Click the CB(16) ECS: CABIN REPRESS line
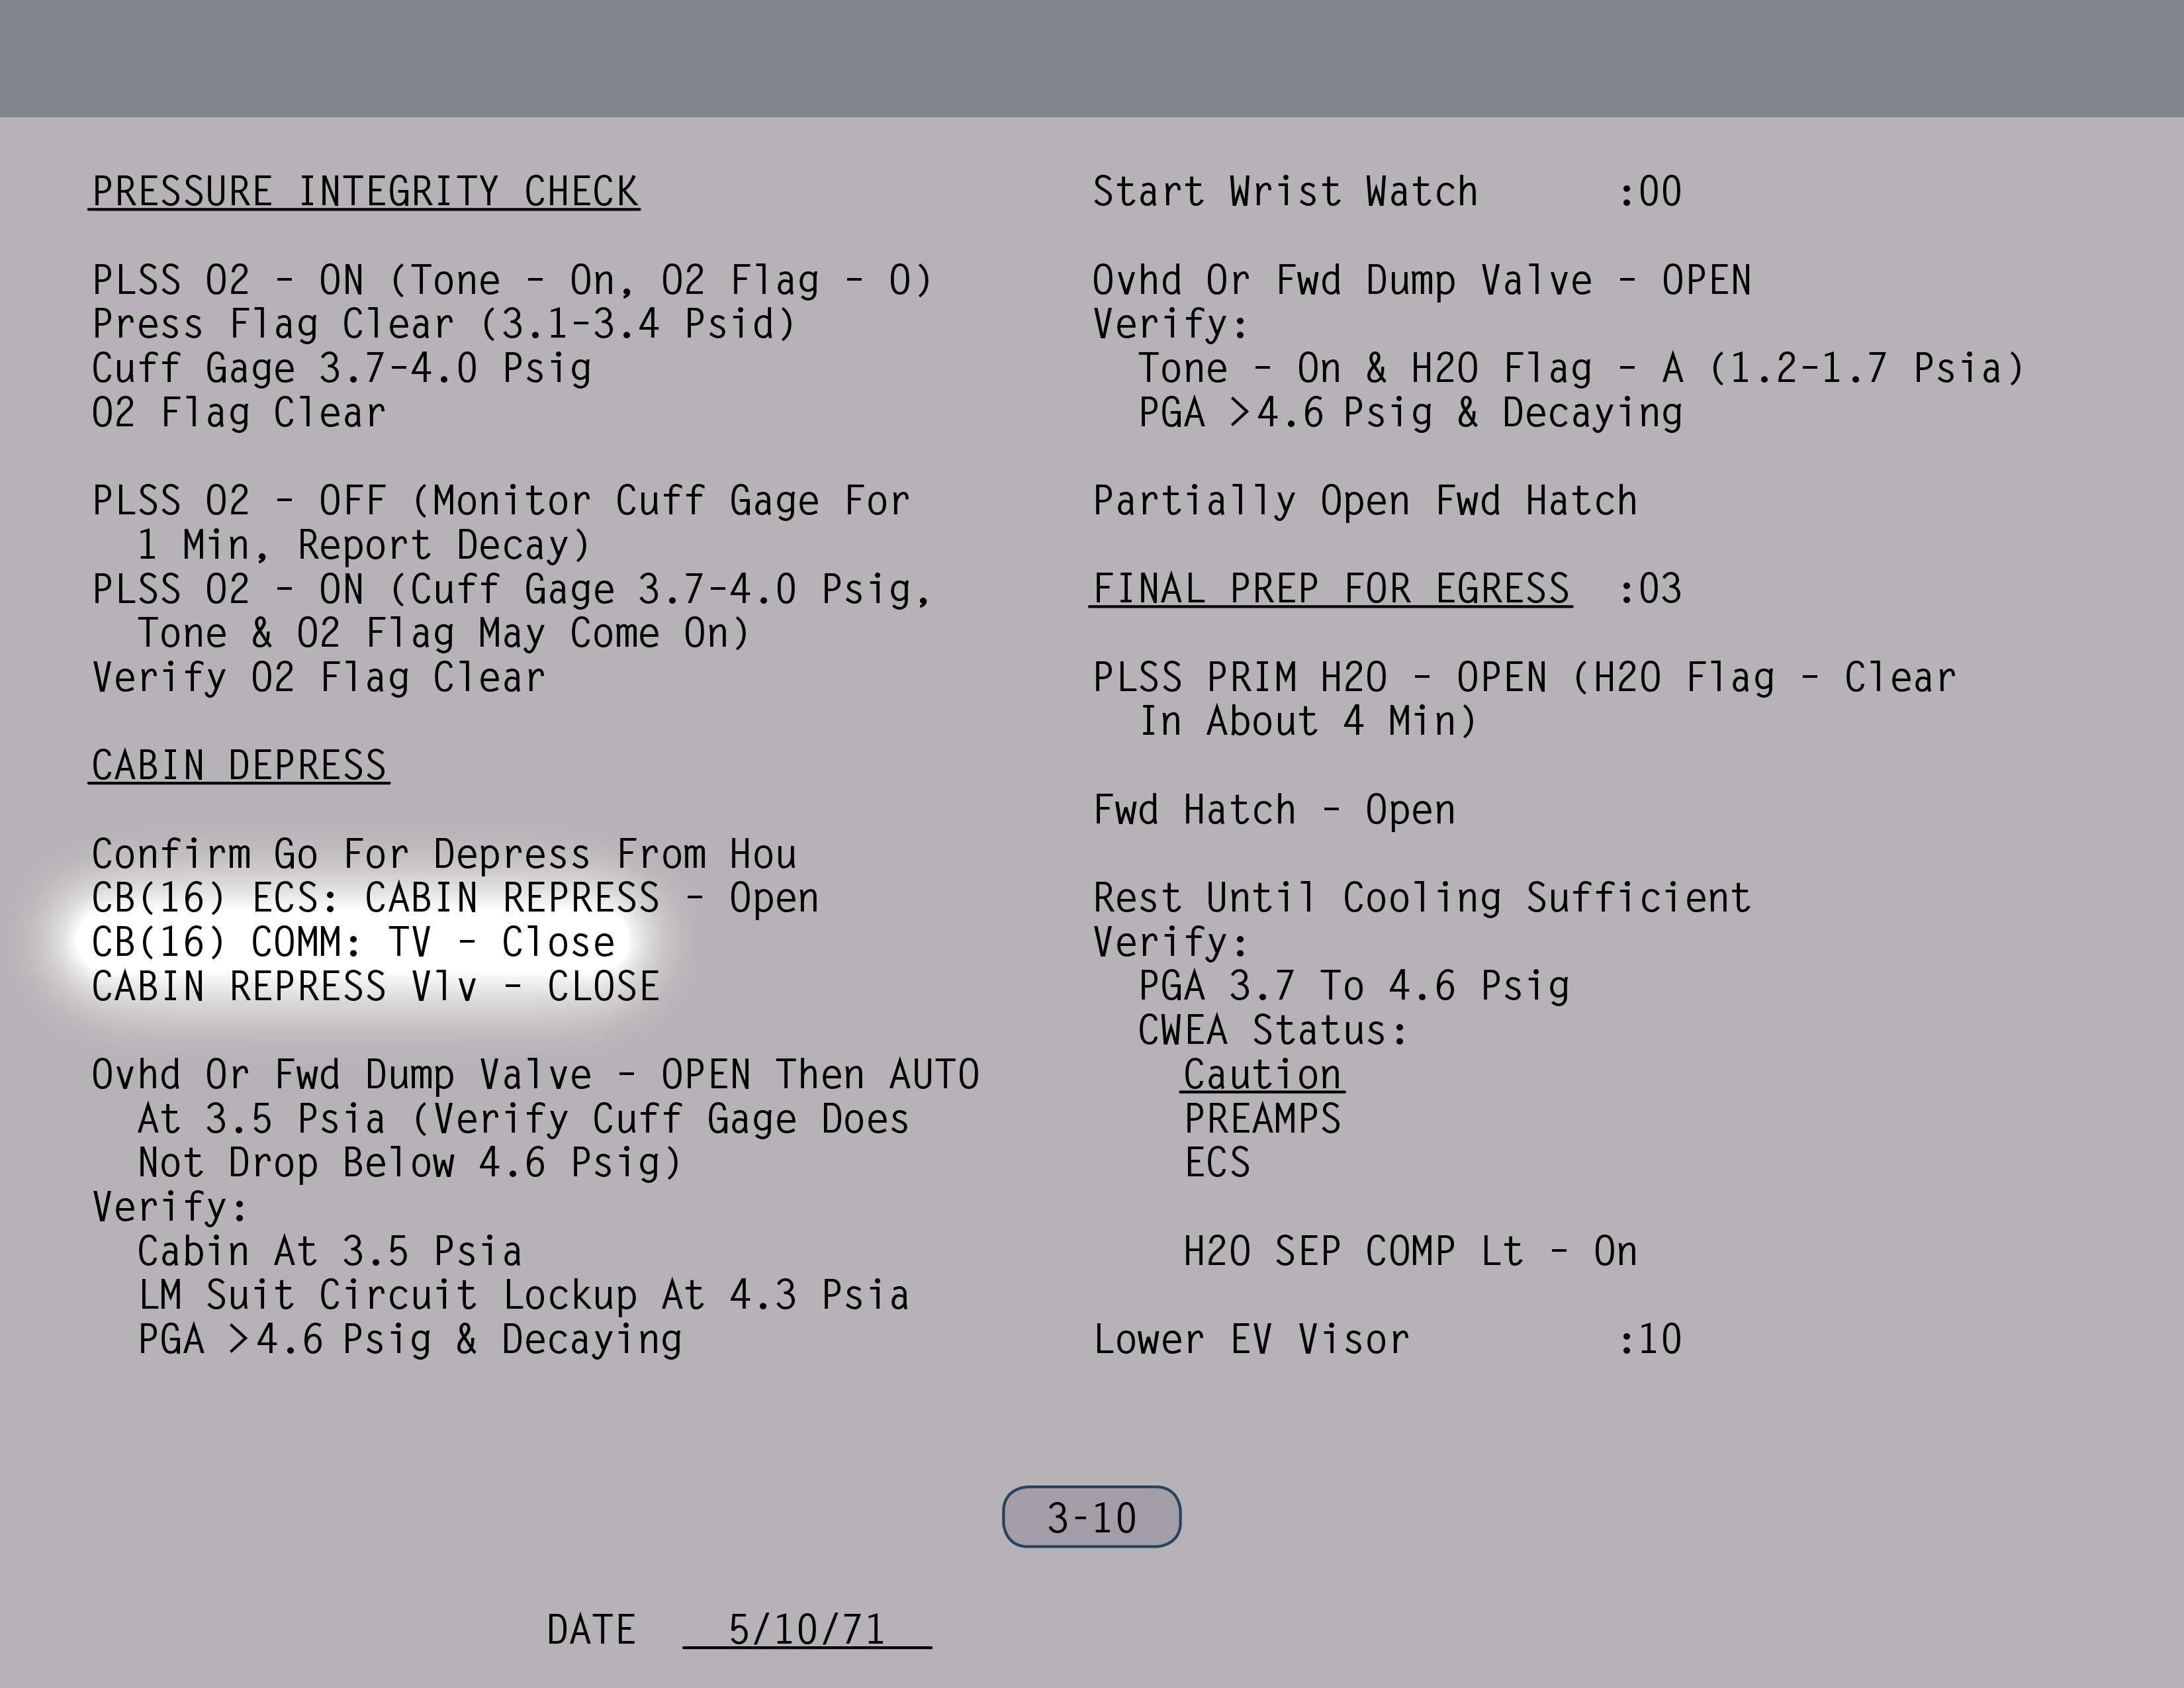 (x=455, y=898)
